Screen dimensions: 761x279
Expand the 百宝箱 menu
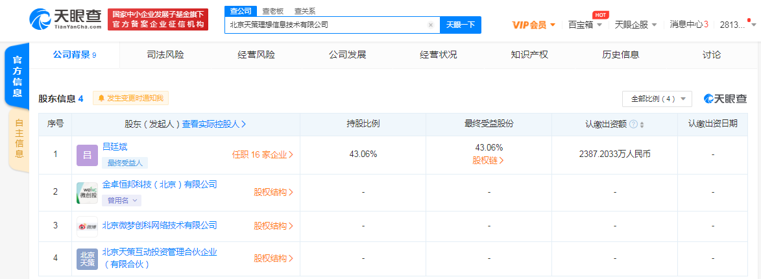pyautogui.click(x=585, y=25)
